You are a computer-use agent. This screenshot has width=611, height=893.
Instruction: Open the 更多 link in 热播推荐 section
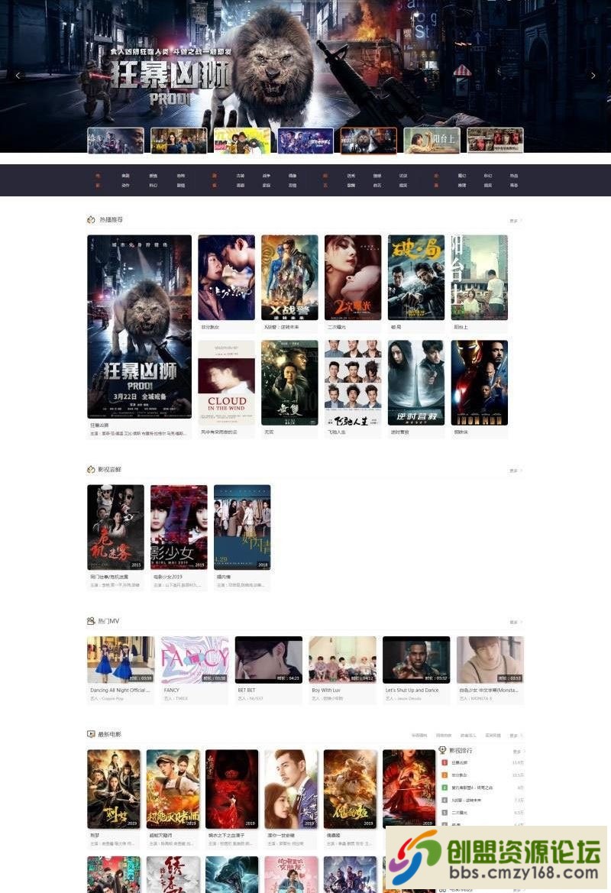point(515,221)
